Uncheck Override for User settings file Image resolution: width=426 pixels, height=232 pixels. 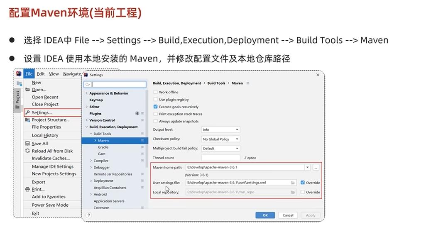(303, 183)
